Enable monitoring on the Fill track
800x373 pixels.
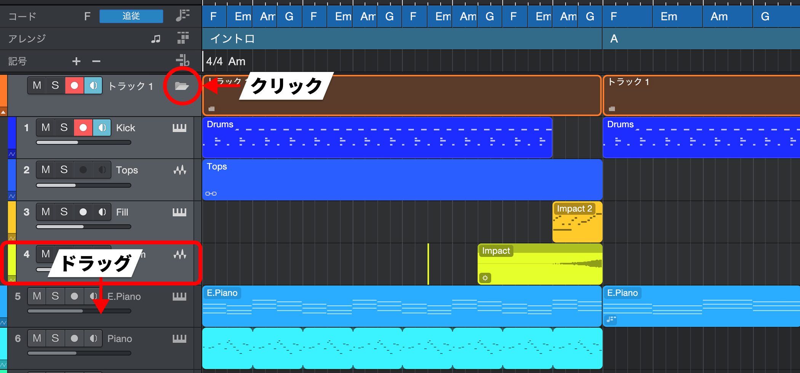coord(102,212)
